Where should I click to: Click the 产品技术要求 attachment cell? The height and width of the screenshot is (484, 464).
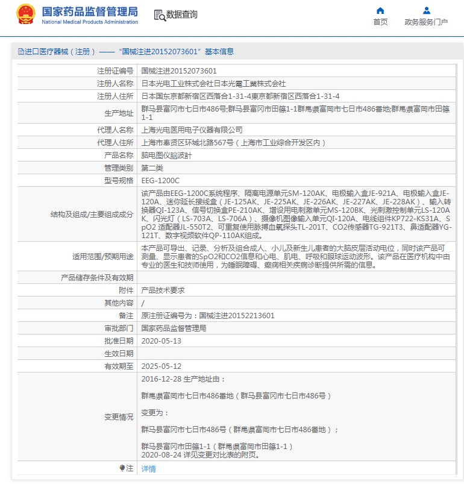click(x=163, y=290)
